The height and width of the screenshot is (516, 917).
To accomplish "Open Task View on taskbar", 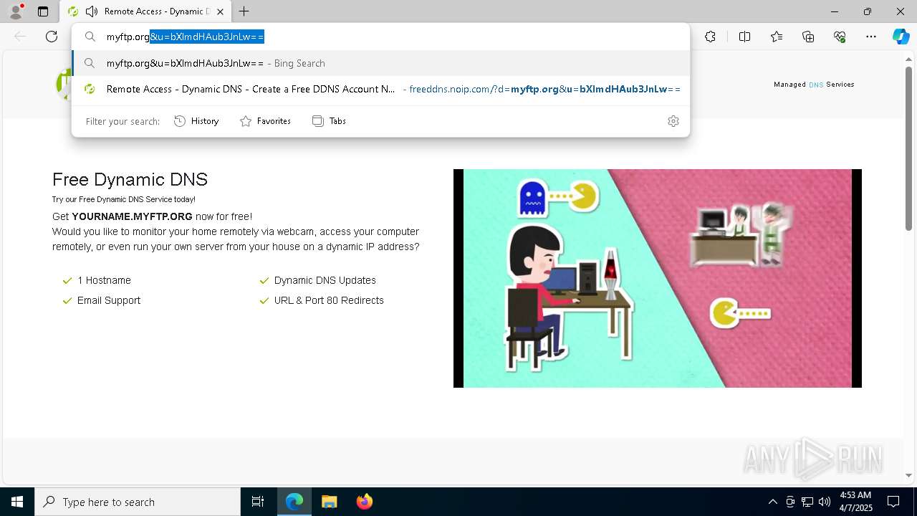I will point(258,502).
